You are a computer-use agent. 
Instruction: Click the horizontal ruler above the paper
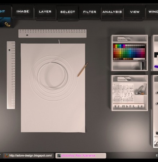click(x=52, y=33)
